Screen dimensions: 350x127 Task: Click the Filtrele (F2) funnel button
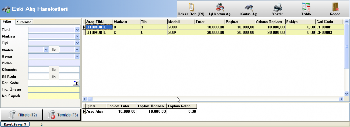pos(21,115)
